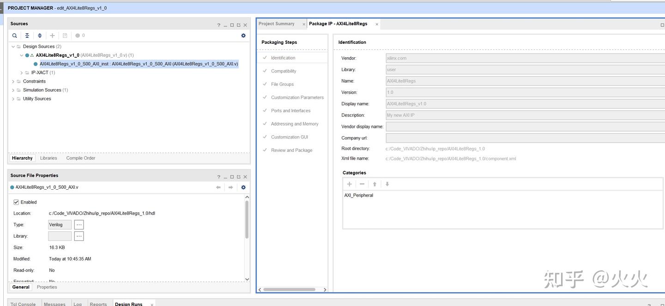Image resolution: width=665 pixels, height=306 pixels.
Task: Click the browse button next to Type Verilog
Action: tap(79, 225)
